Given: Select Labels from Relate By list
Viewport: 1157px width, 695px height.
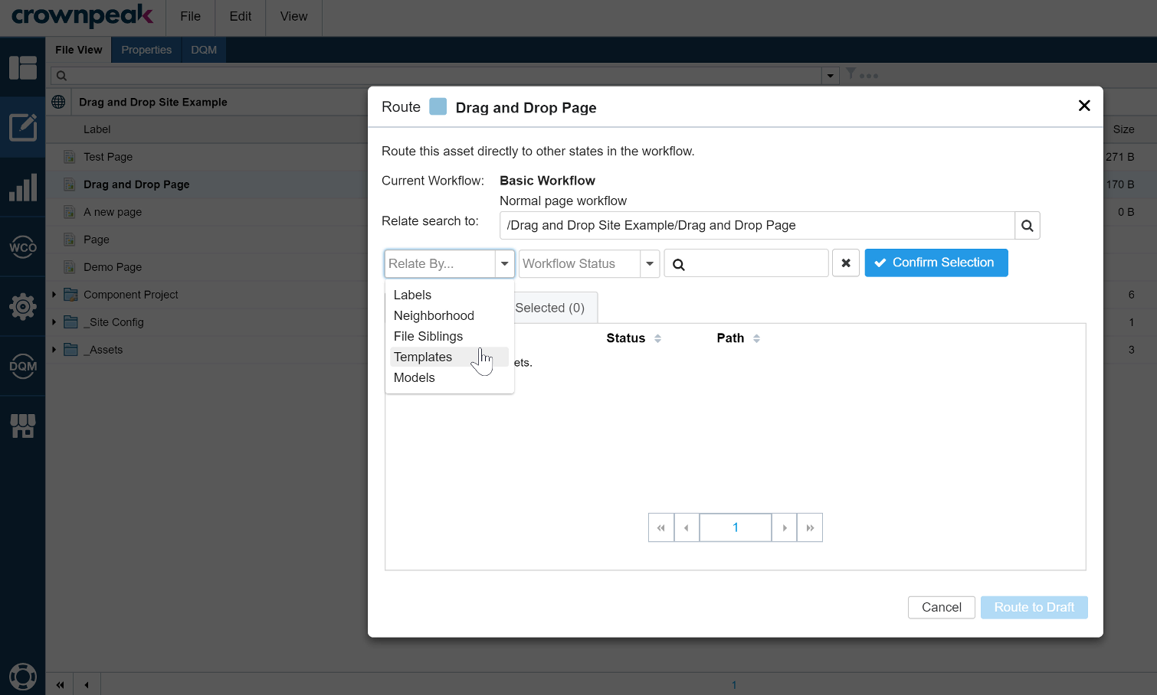Looking at the screenshot, I should [449, 295].
